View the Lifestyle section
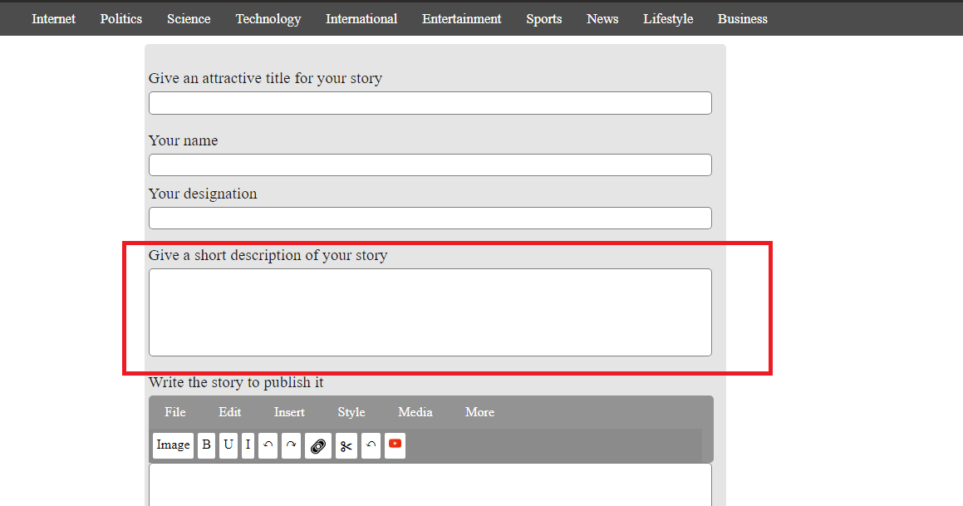This screenshot has width=963, height=506. tap(668, 19)
